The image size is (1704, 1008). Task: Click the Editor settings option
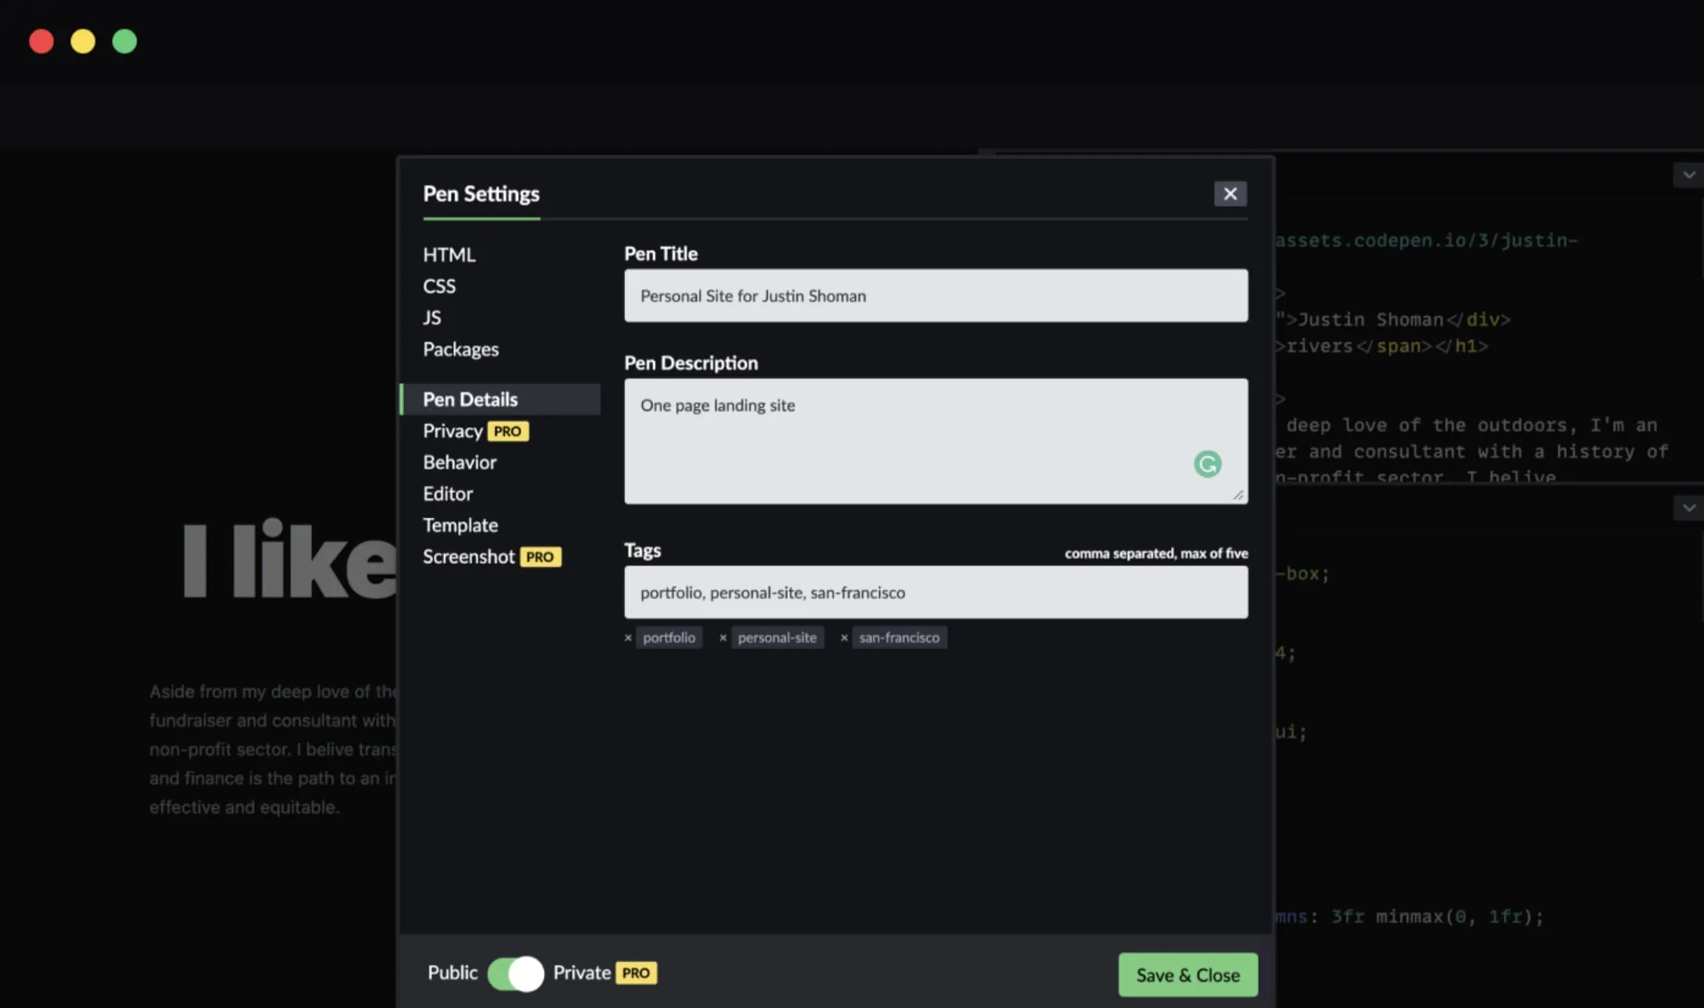coord(446,493)
